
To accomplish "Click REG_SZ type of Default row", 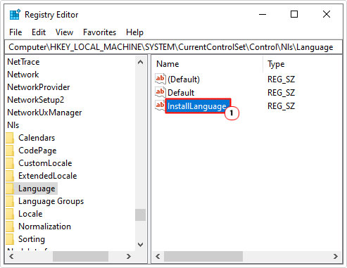I will (x=281, y=93).
